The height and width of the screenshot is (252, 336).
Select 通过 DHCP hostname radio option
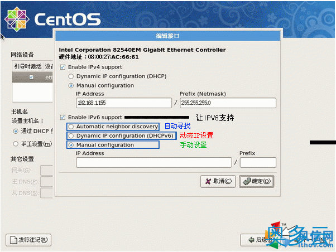pos(16,131)
